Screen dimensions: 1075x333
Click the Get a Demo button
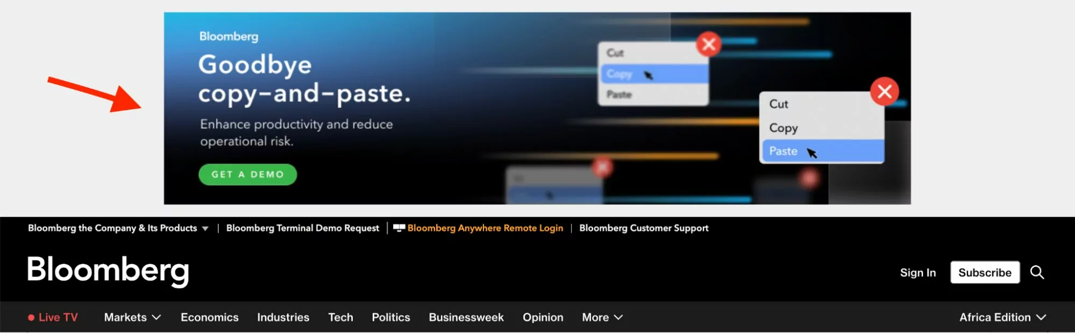pyautogui.click(x=247, y=175)
